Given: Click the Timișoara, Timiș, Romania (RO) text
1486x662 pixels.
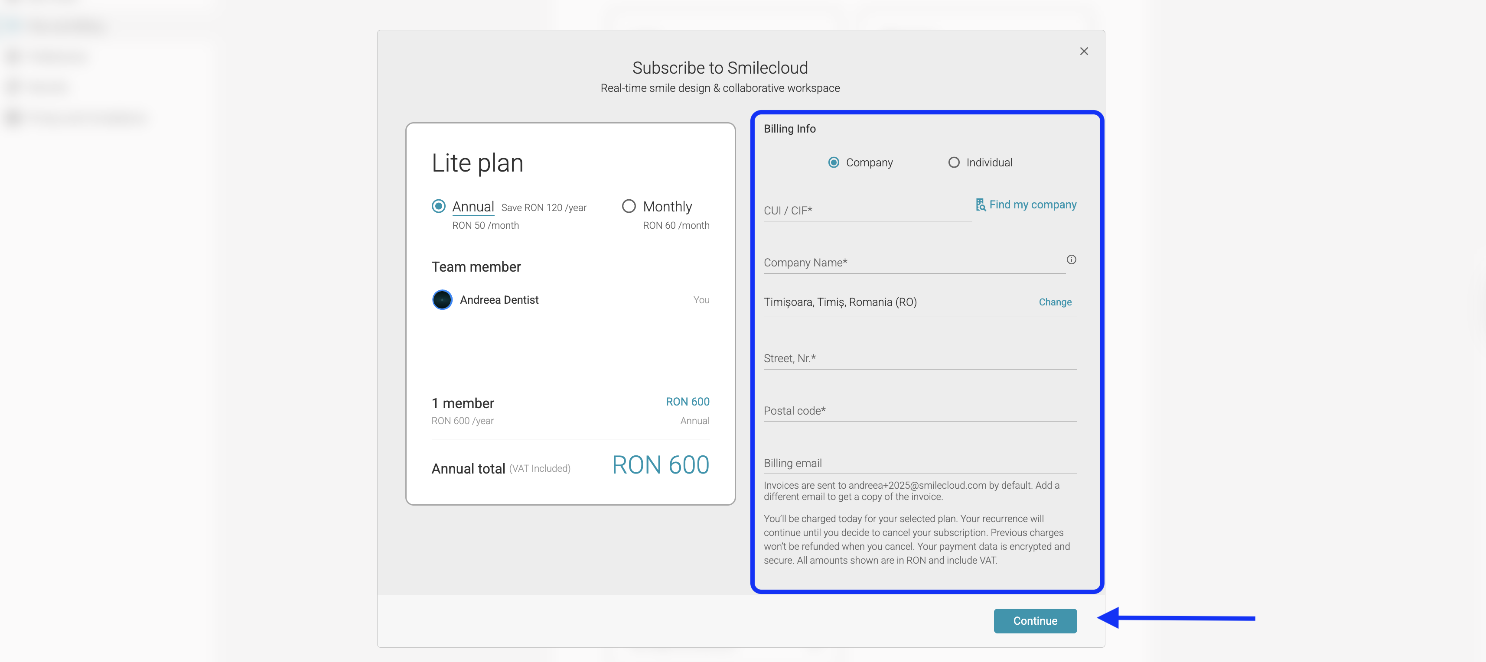Looking at the screenshot, I should pyautogui.click(x=840, y=302).
